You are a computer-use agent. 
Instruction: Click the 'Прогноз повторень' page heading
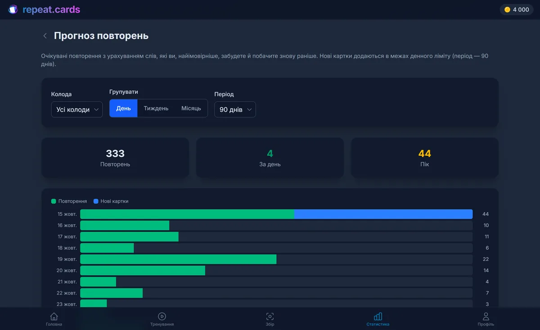click(x=101, y=36)
